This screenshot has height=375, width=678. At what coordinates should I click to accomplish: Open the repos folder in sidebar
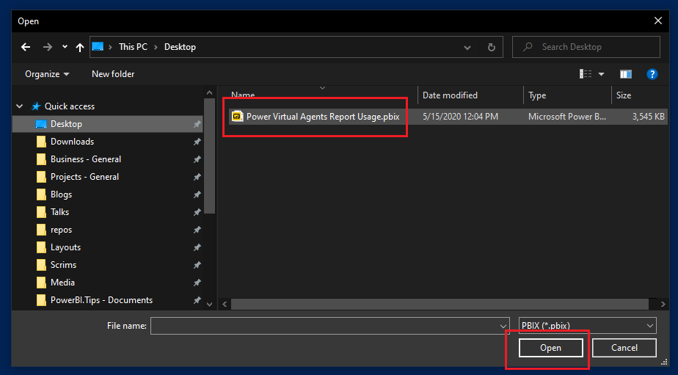tap(61, 230)
